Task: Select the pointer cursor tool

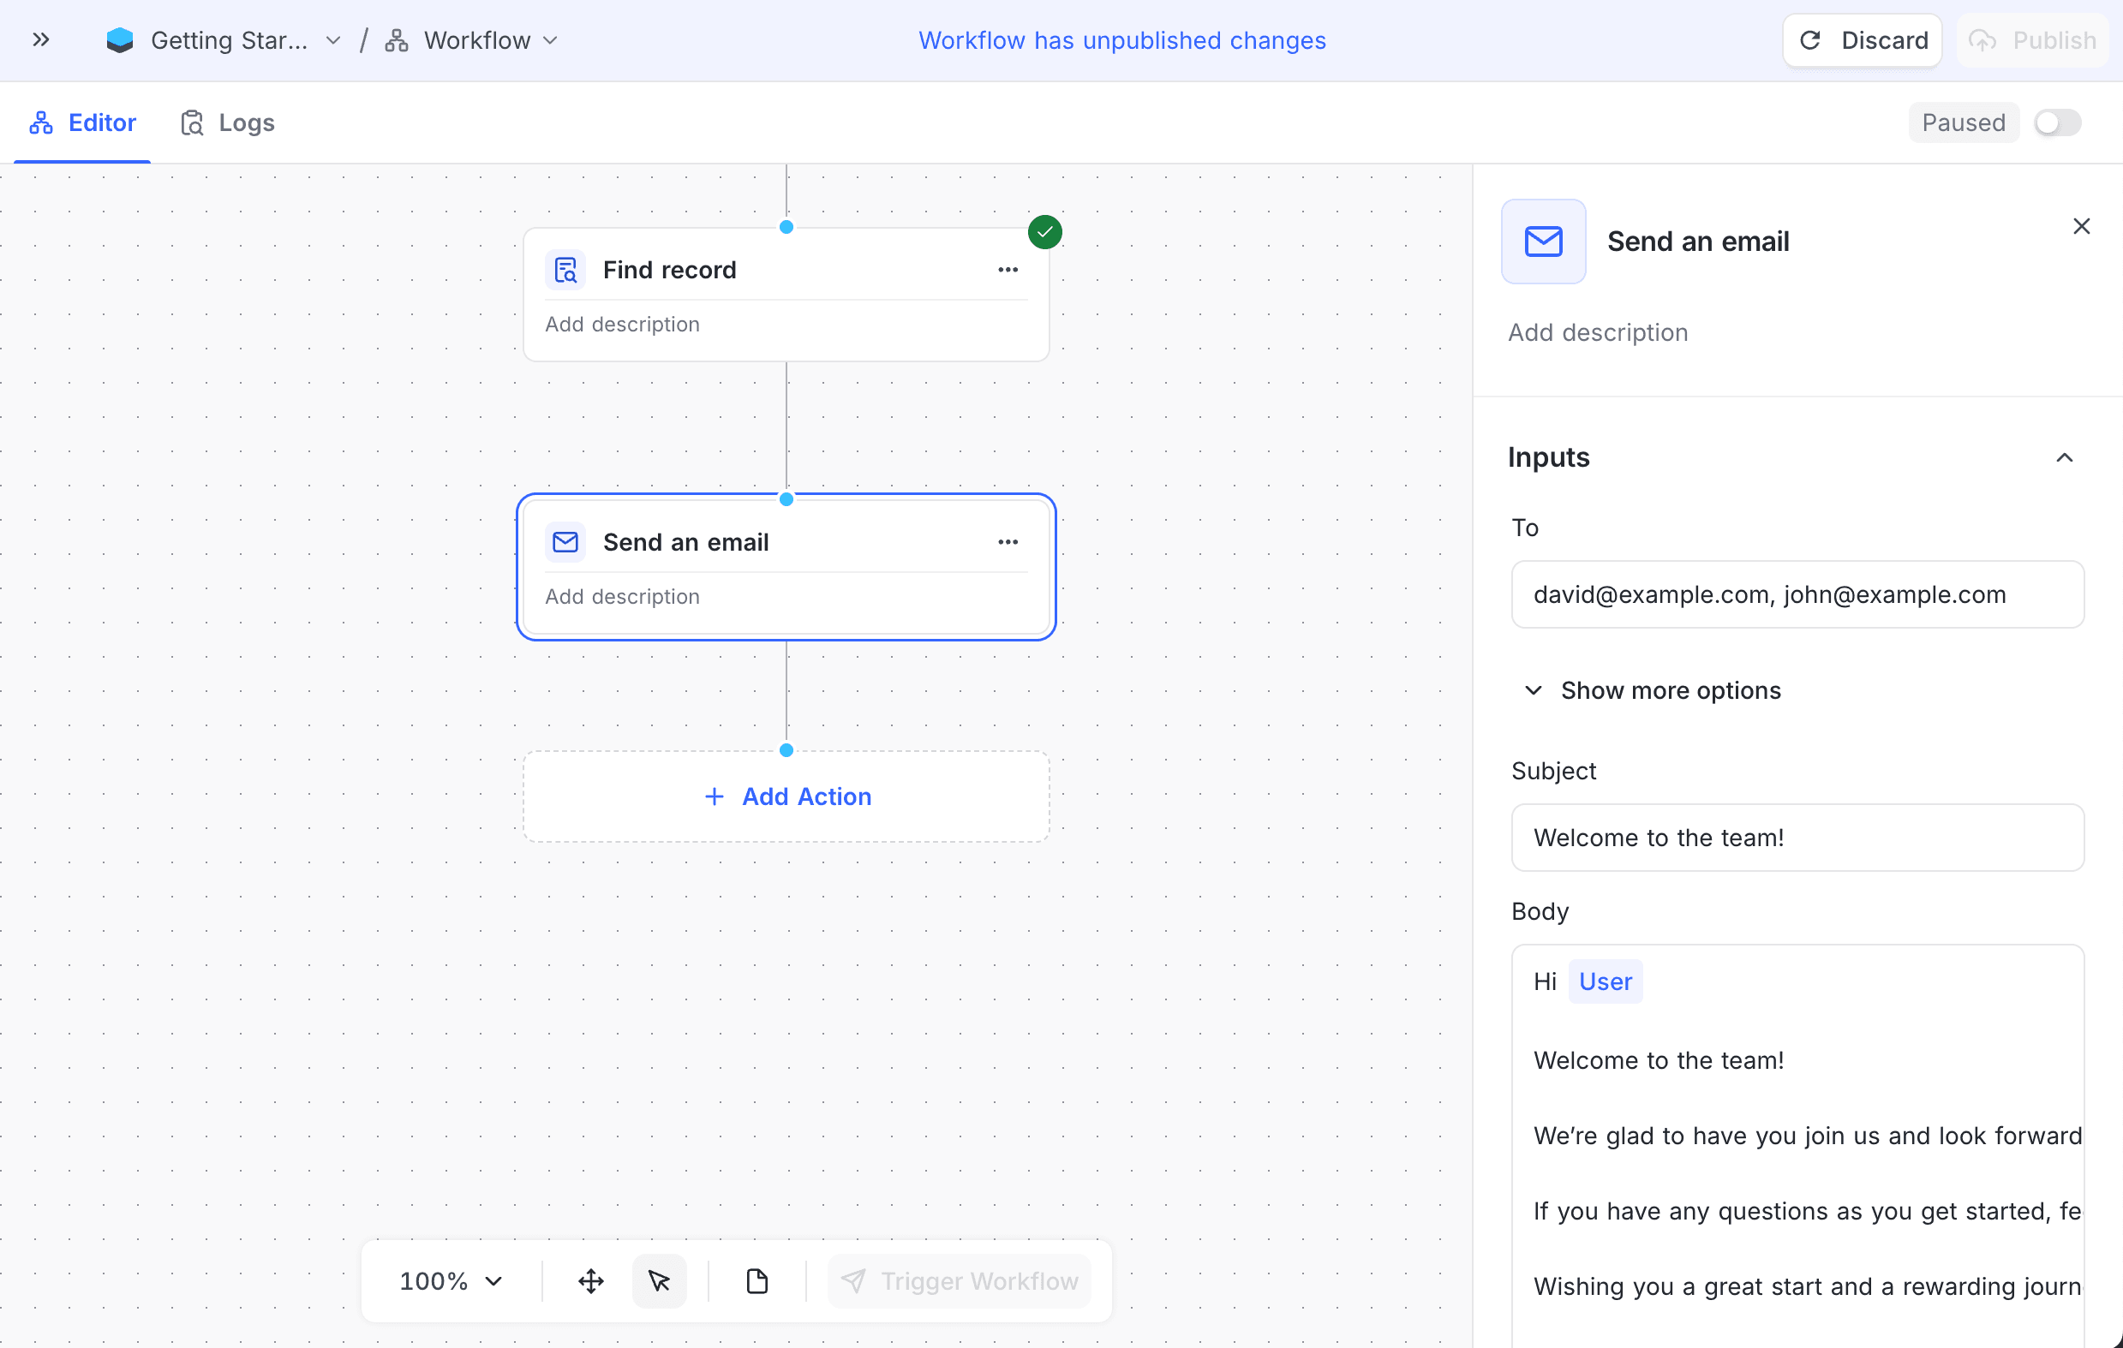Action: [660, 1280]
